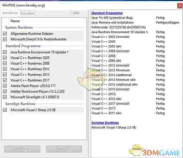Screen dimensions: 183x158
Task: Select the Allgemeine Runtime Dateien row text
Action: pyautogui.click(x=32, y=34)
